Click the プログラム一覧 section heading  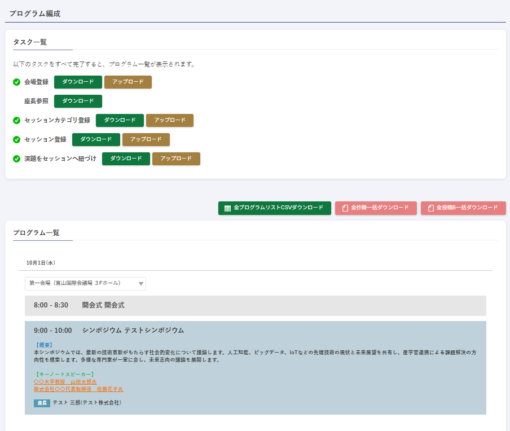tap(36, 232)
